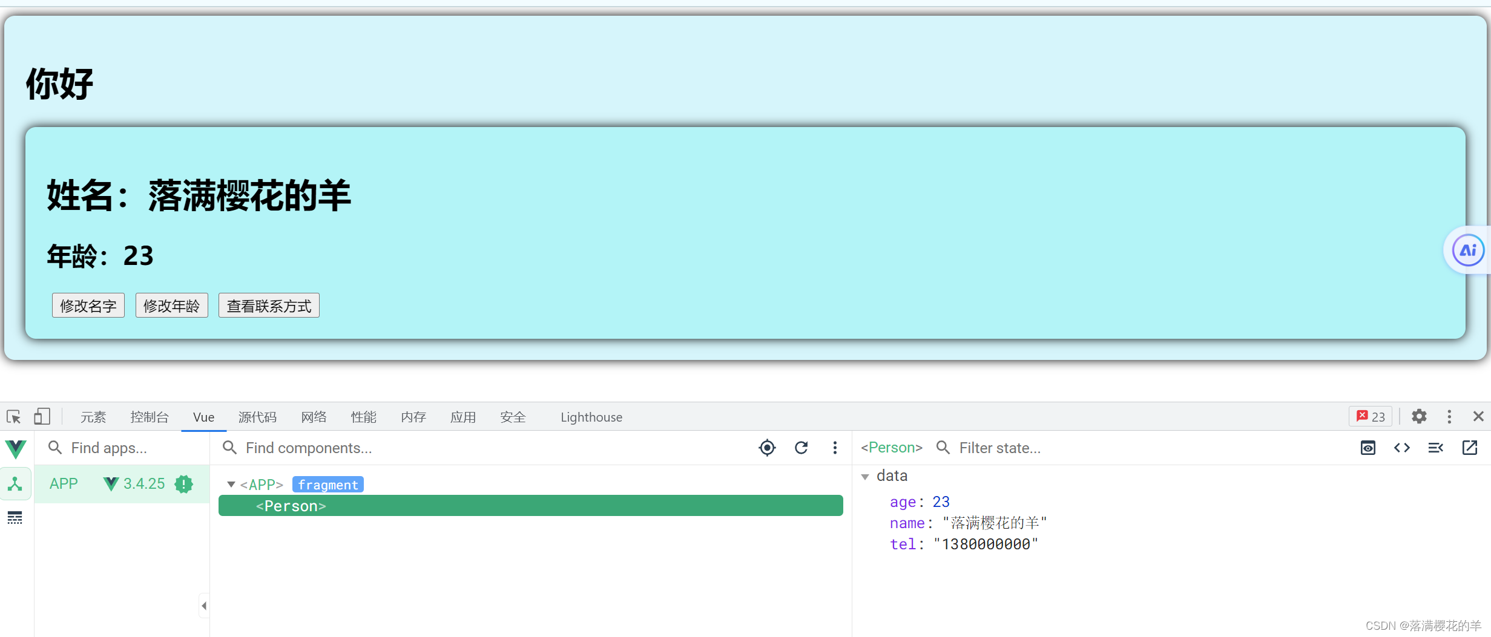Image resolution: width=1491 pixels, height=637 pixels.
Task: Open the 内存 tab
Action: tap(413, 417)
